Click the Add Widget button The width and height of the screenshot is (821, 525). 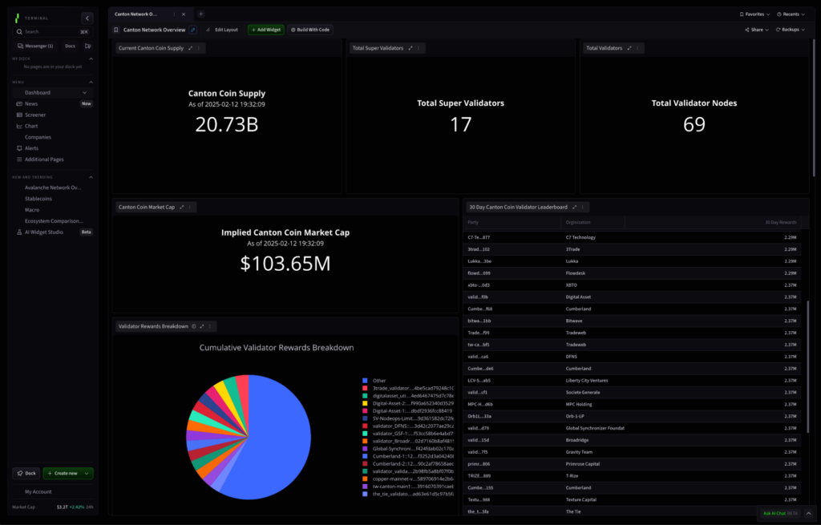point(266,30)
